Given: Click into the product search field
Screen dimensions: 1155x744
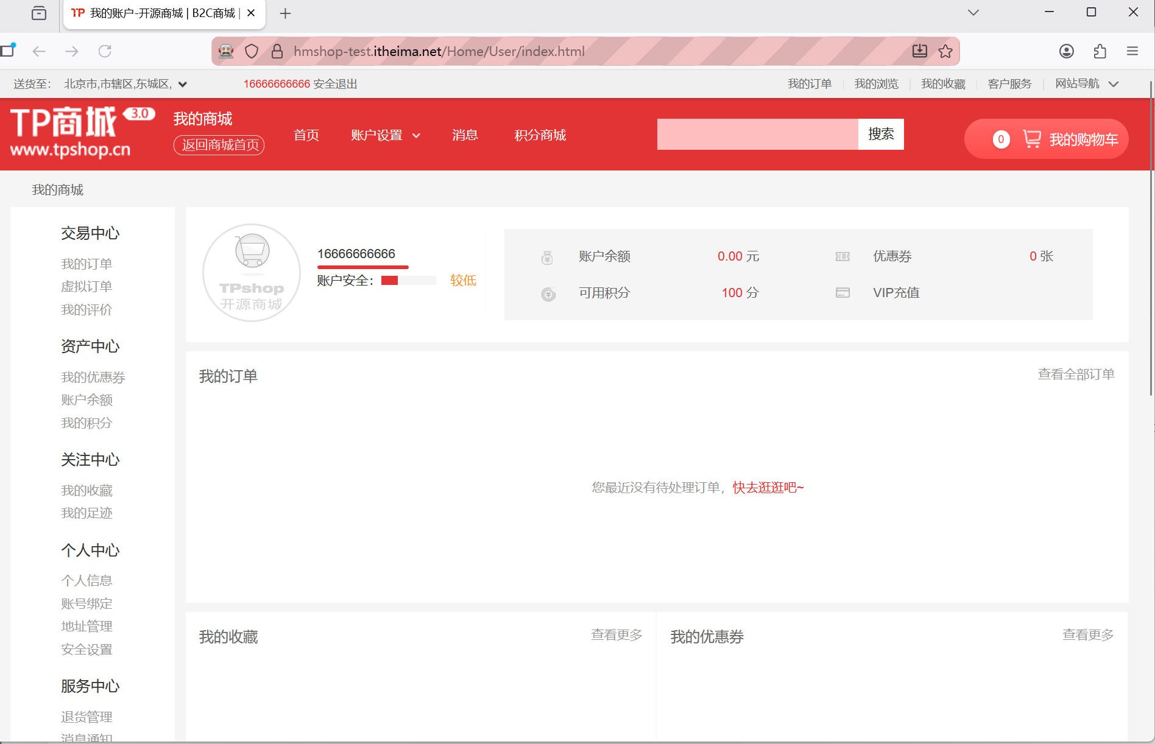Looking at the screenshot, I should (x=757, y=134).
